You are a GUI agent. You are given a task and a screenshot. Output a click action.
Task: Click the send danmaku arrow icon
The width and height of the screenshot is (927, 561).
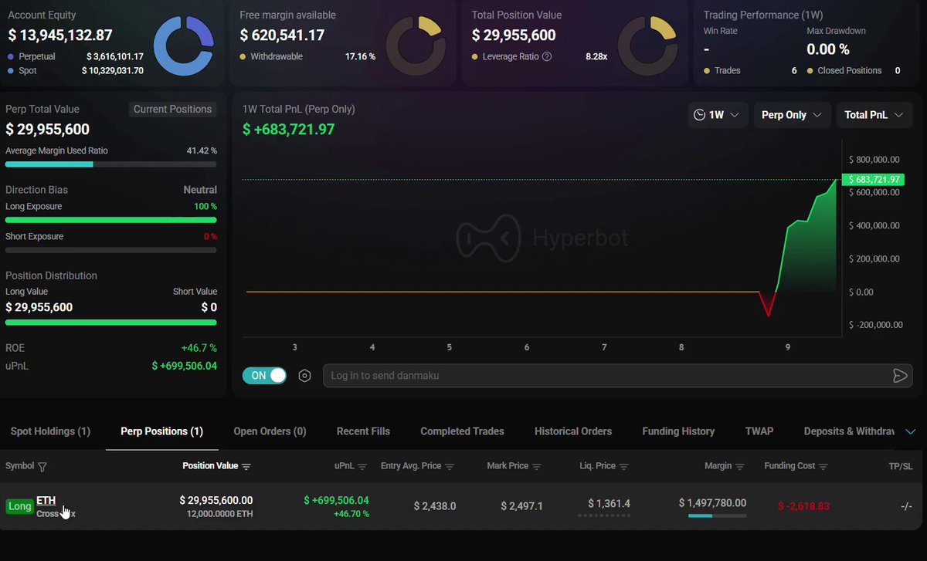[900, 376]
